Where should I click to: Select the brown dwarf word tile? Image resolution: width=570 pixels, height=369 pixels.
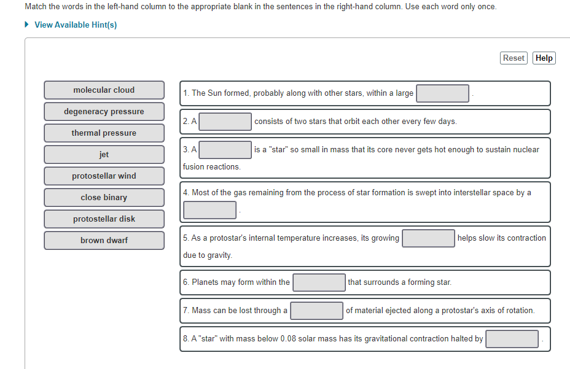coord(104,240)
